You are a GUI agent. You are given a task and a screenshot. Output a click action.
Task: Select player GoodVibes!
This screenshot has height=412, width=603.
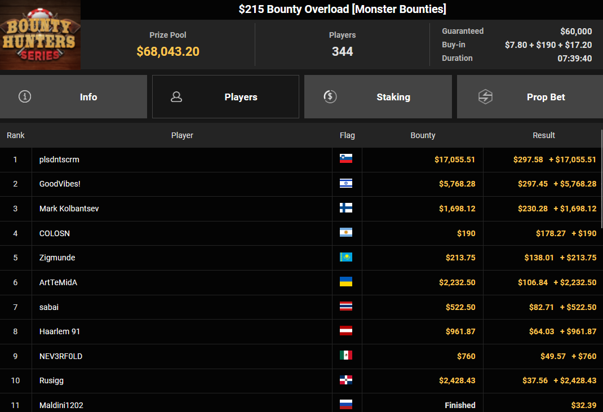click(60, 184)
